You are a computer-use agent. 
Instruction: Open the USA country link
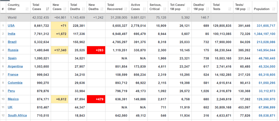pyautogui.click(x=11, y=26)
